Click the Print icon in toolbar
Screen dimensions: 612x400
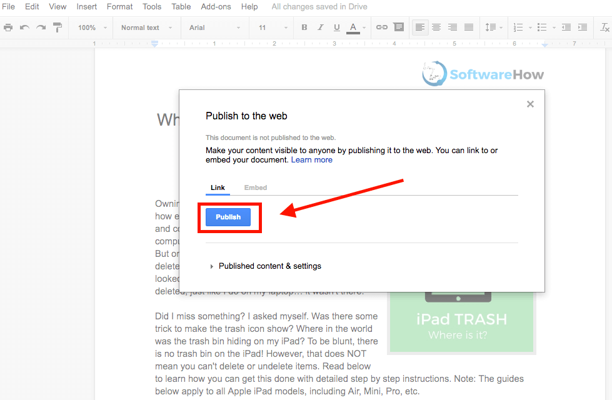pos(8,27)
